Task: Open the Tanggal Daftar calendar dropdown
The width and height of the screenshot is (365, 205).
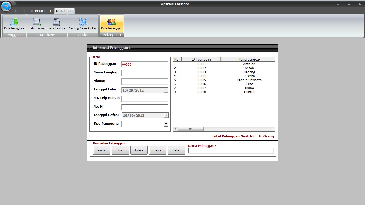Action: (x=166, y=115)
